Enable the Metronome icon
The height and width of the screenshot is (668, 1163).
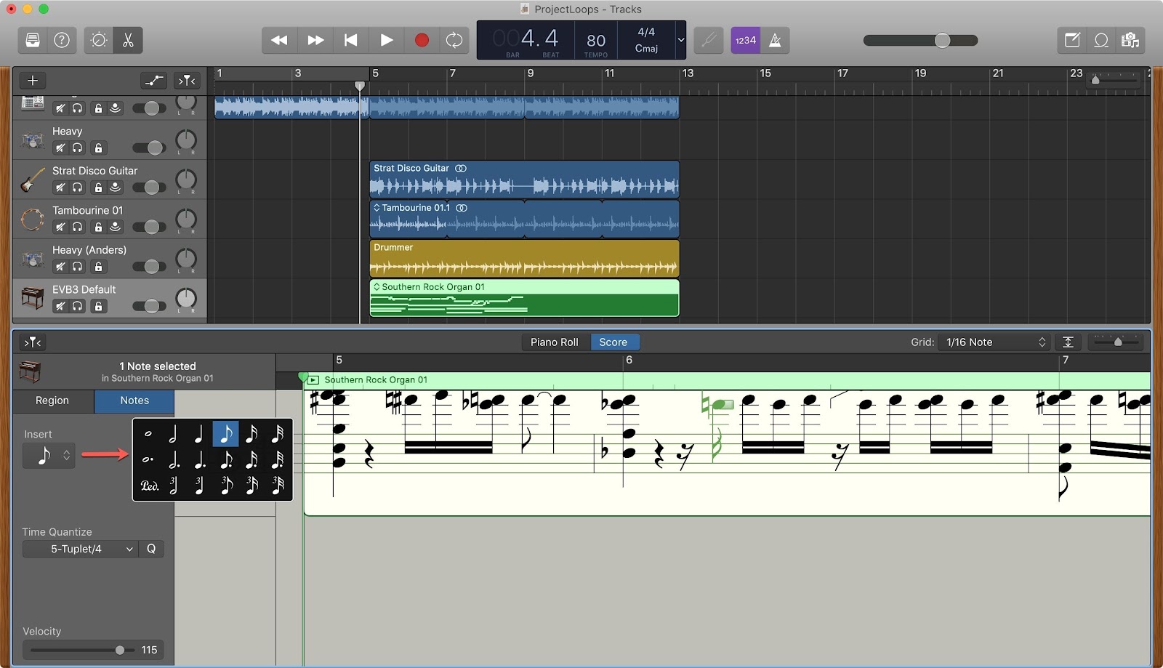click(775, 40)
